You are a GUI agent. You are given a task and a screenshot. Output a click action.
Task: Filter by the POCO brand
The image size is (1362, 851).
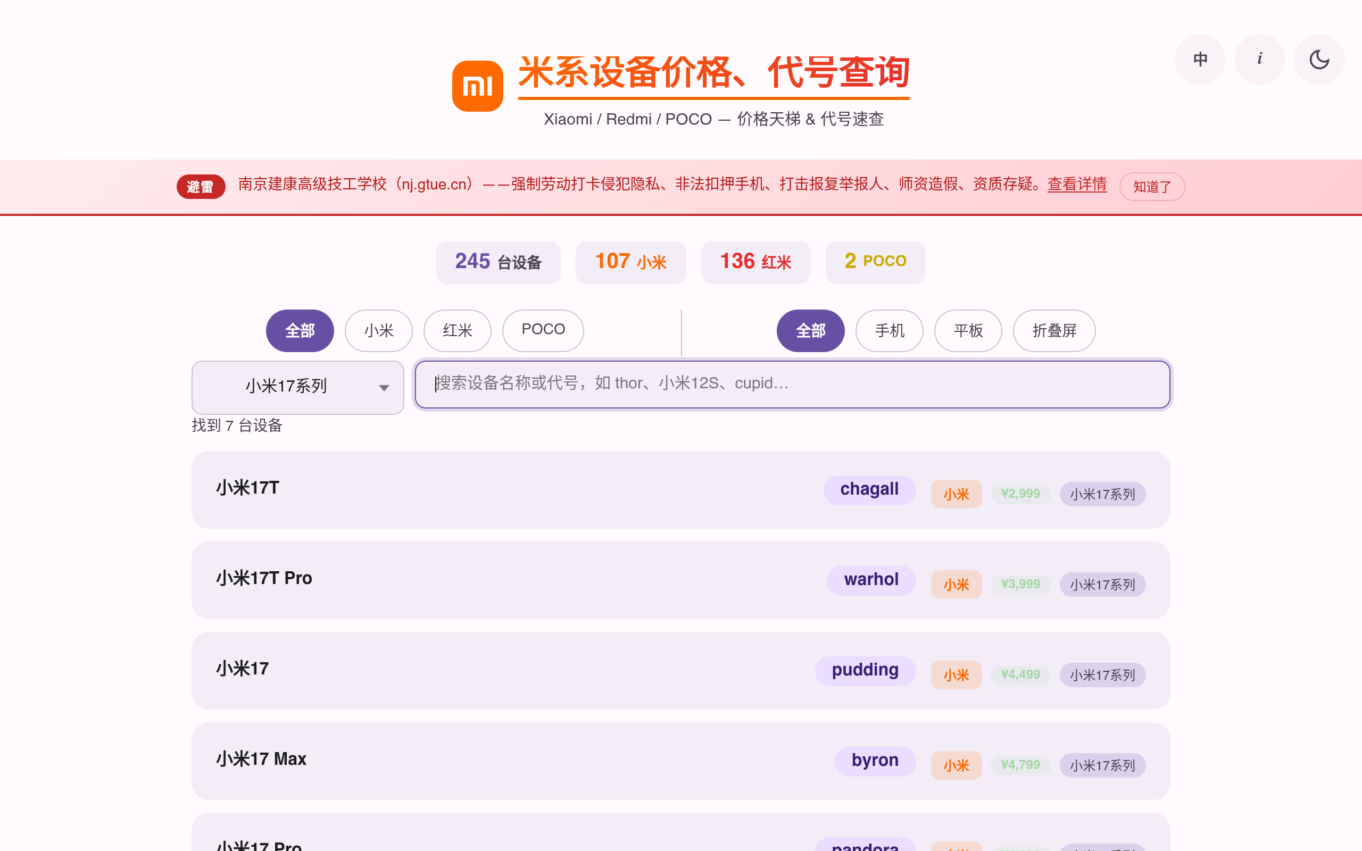click(x=543, y=331)
